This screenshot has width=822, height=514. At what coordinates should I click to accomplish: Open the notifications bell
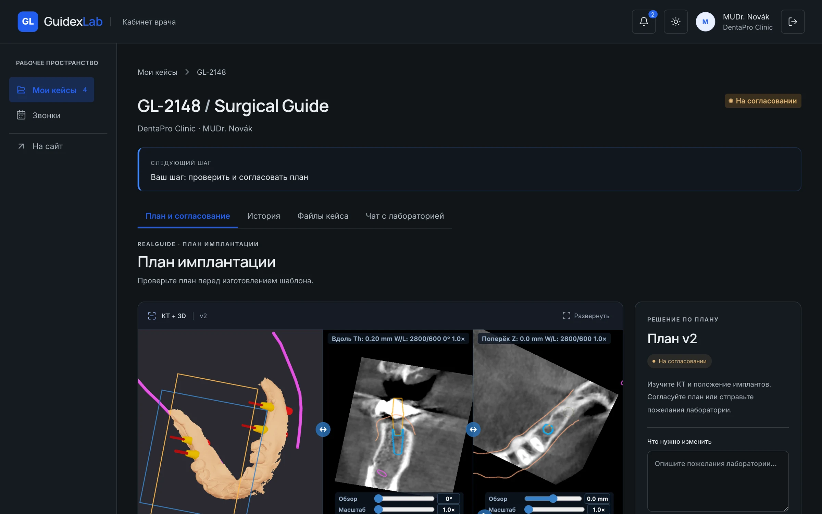coord(644,22)
